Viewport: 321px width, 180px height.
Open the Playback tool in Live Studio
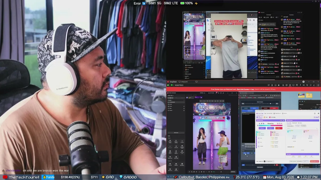pyautogui.click(x=176, y=164)
